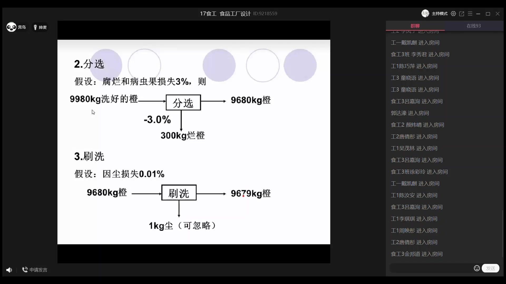Viewport: 506px width, 284px height.
Task: Click chat entry 工1陈巧萍 进入房间
Action: (414, 66)
